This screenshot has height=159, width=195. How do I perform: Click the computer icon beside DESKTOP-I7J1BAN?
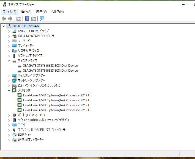point(9,26)
